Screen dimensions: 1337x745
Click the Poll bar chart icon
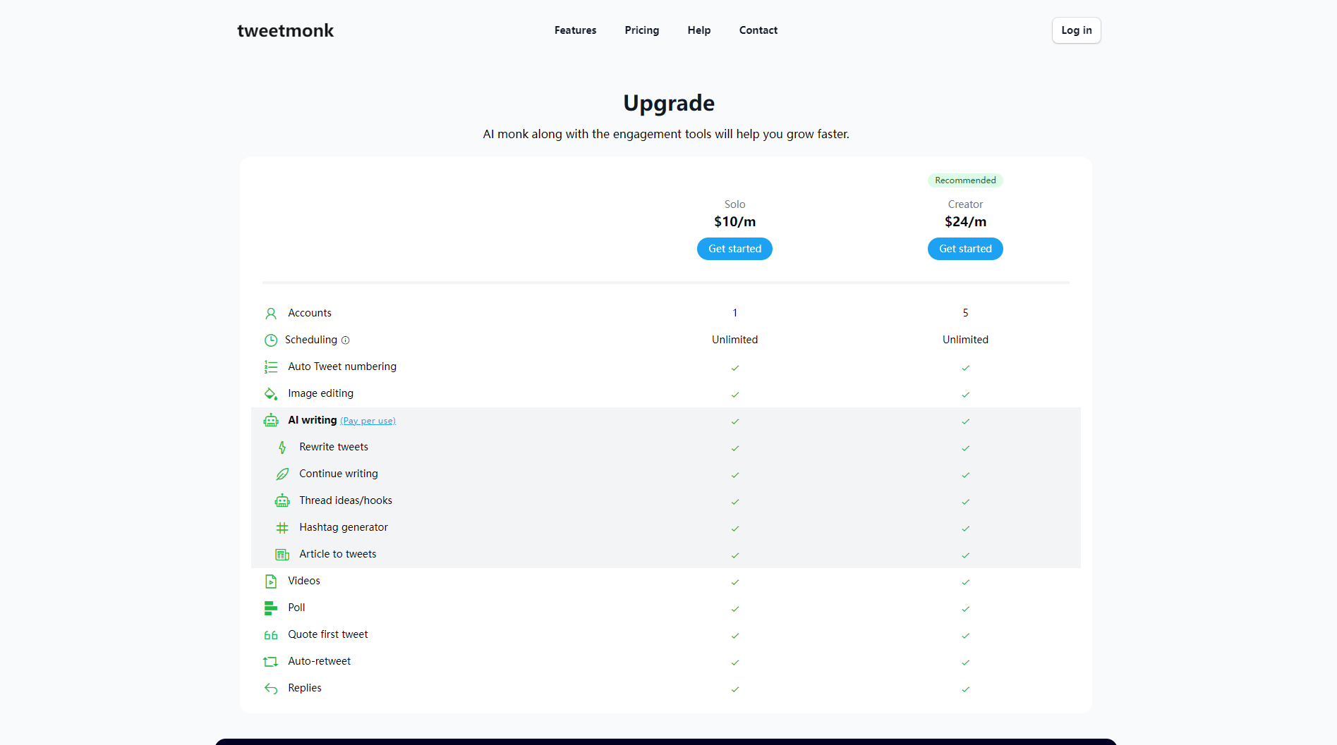tap(271, 608)
